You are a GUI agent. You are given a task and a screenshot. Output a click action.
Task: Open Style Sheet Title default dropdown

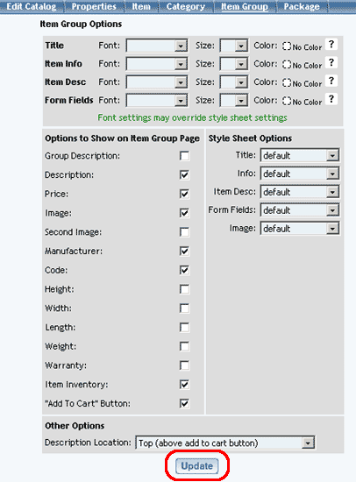pyautogui.click(x=300, y=155)
